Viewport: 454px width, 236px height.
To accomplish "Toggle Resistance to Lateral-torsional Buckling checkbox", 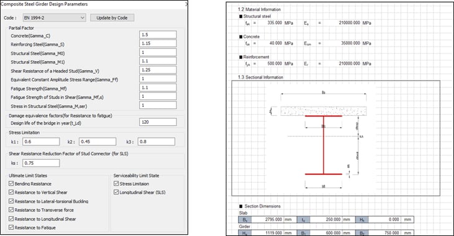I will 11,201.
